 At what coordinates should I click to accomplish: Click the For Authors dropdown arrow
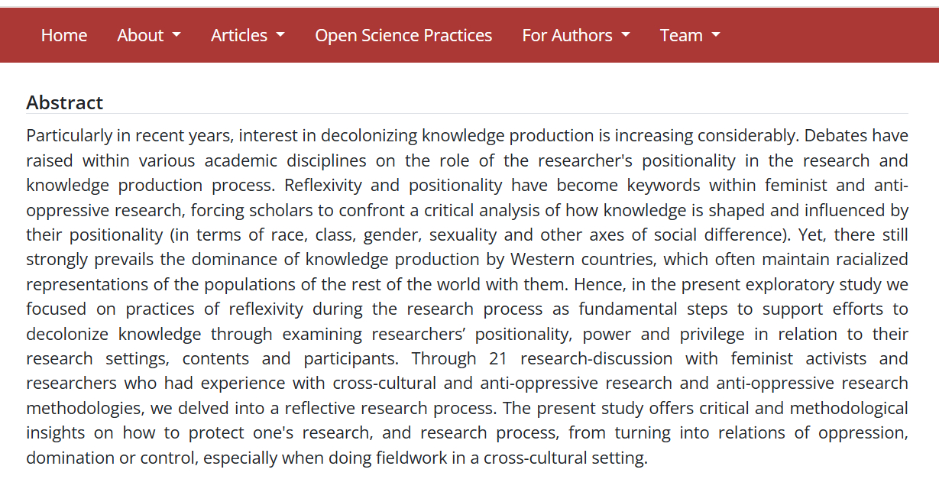626,35
